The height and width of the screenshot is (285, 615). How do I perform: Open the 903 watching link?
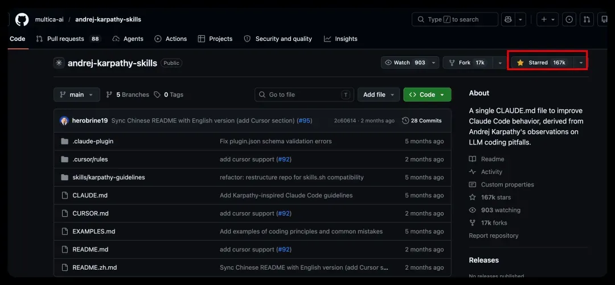495,210
